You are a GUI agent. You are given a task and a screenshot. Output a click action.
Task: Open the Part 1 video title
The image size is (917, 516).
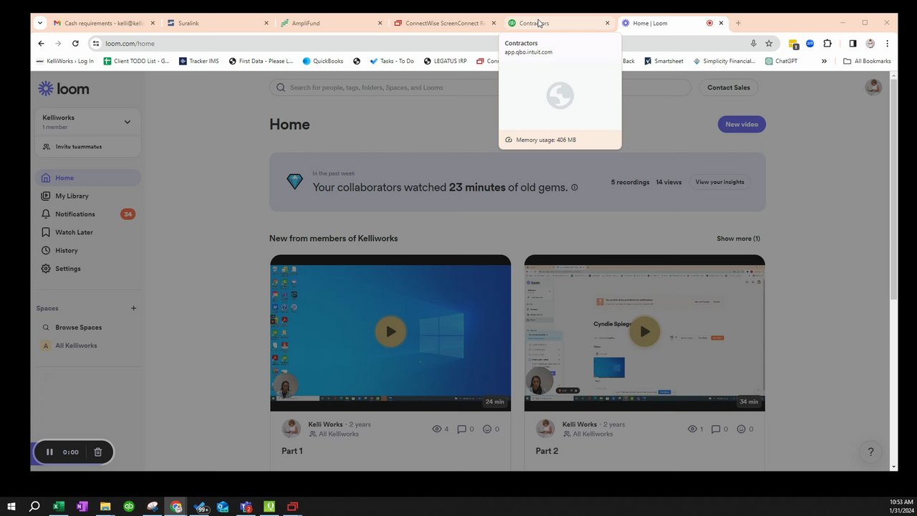pos(292,451)
